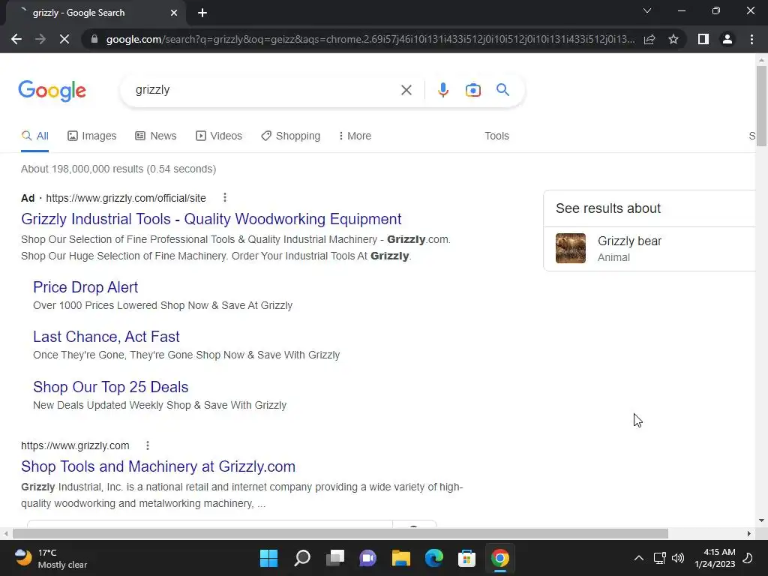Bookmark this page with the star icon
The image size is (768, 576).
pyautogui.click(x=673, y=39)
